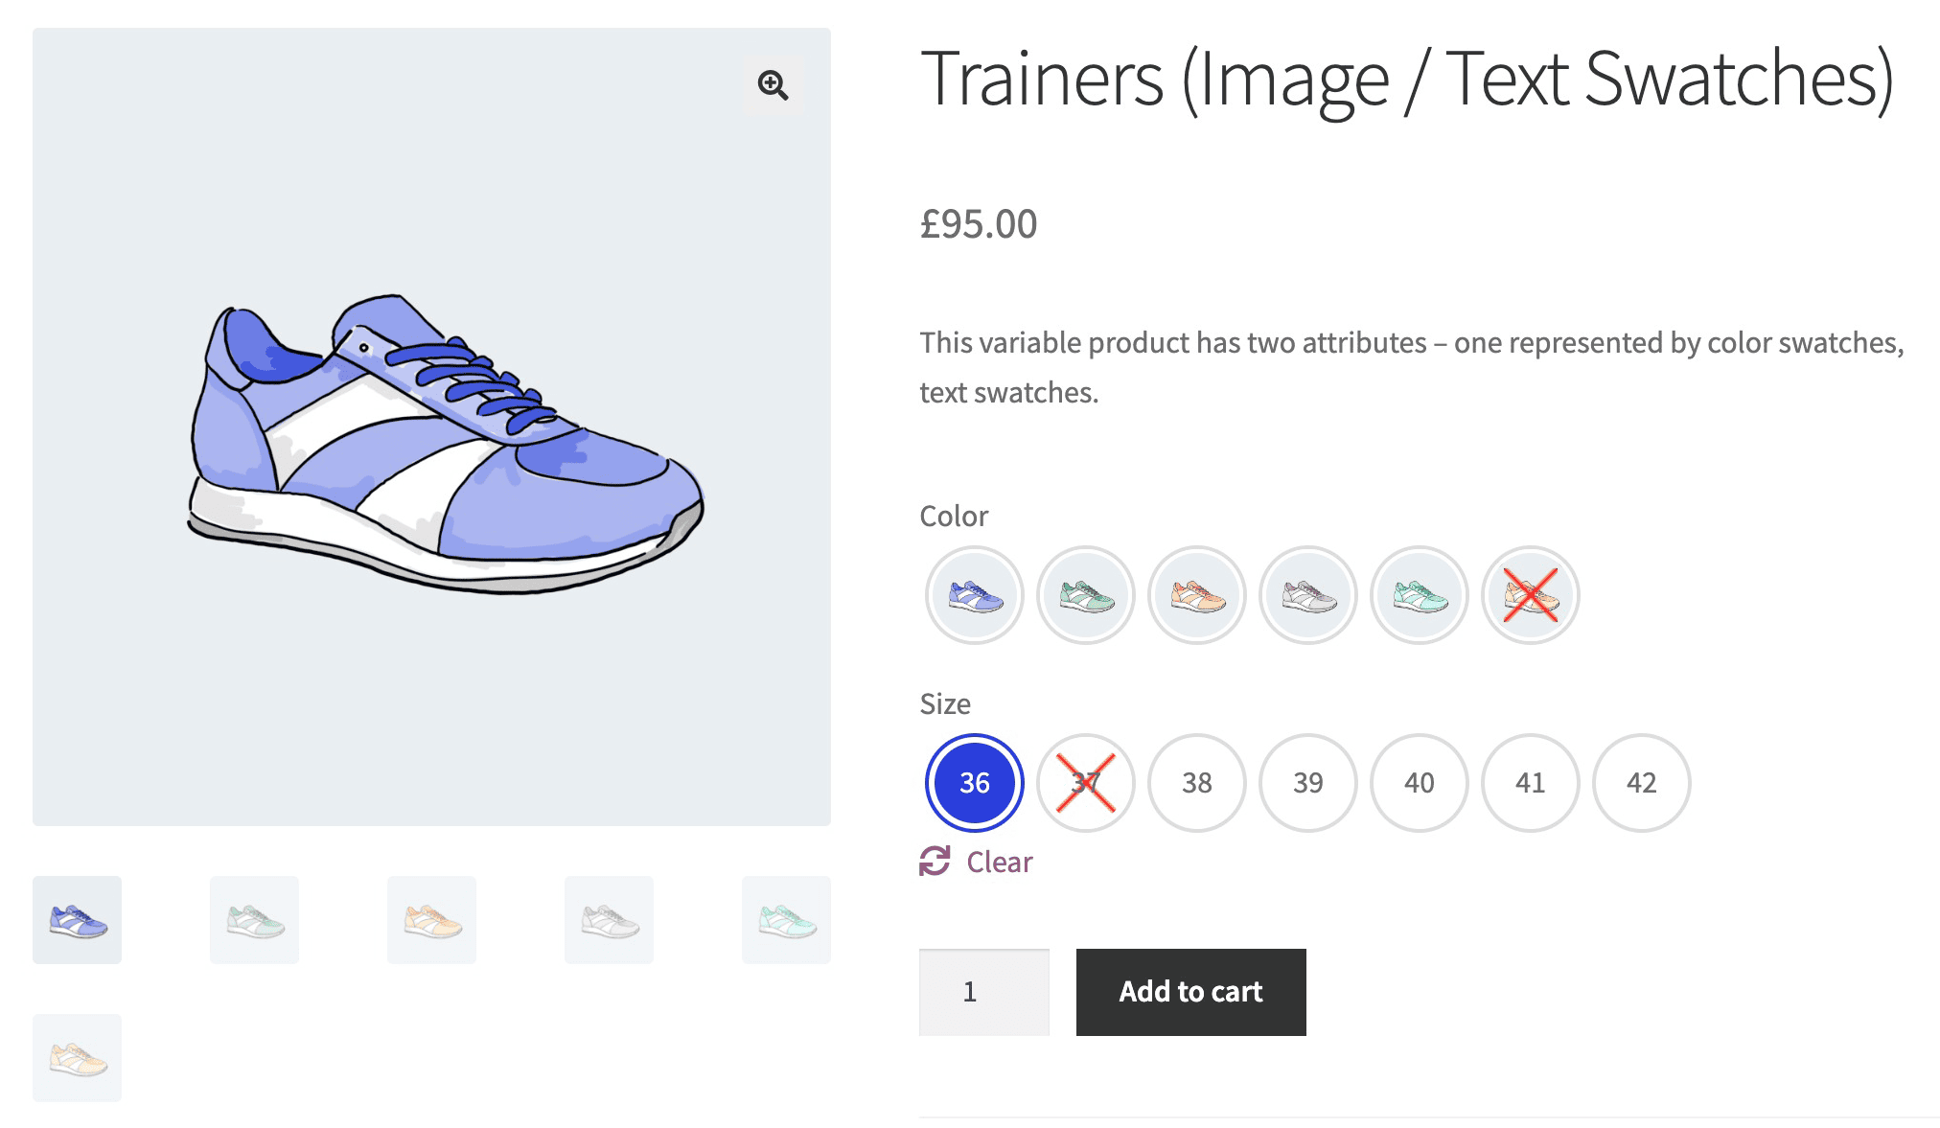Image resolution: width=1940 pixels, height=1128 pixels.
Task: Click the quantity input field
Action: coord(984,992)
